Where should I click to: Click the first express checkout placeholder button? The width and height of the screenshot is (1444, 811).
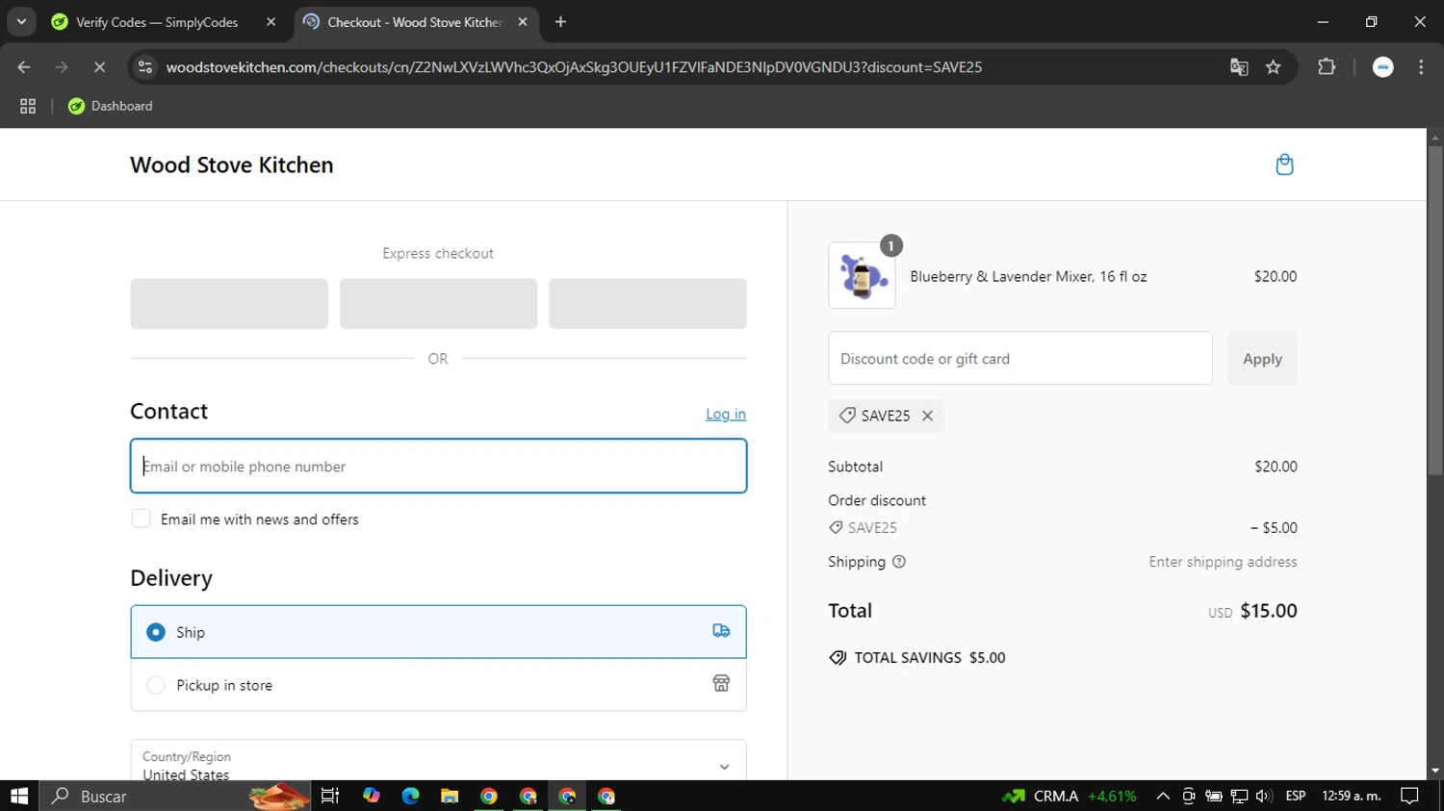coord(229,303)
